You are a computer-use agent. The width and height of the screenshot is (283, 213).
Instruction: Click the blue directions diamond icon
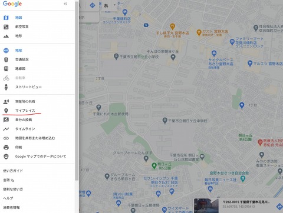pos(92,5)
